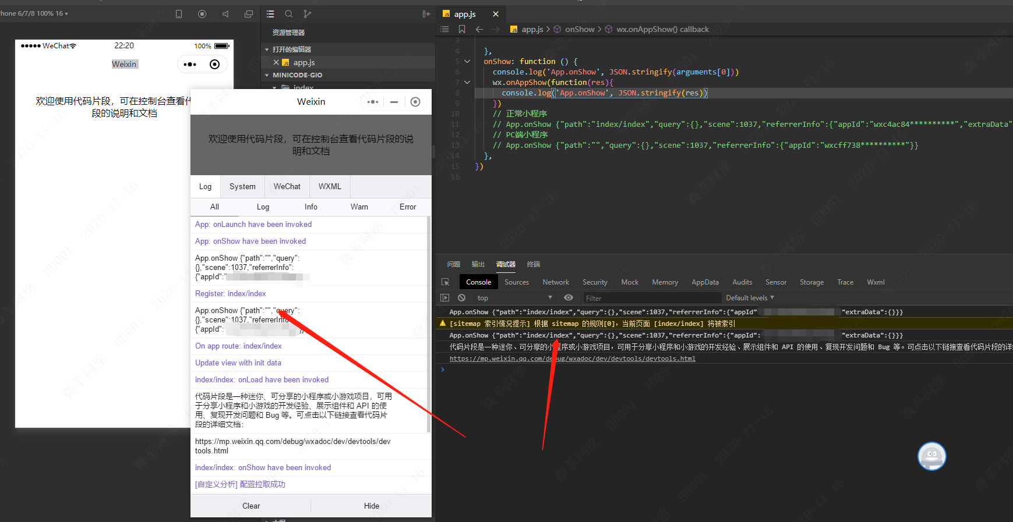Screen dimensions: 1013x522
Task: Collapse the sidebar panel icon
Action: [426, 14]
